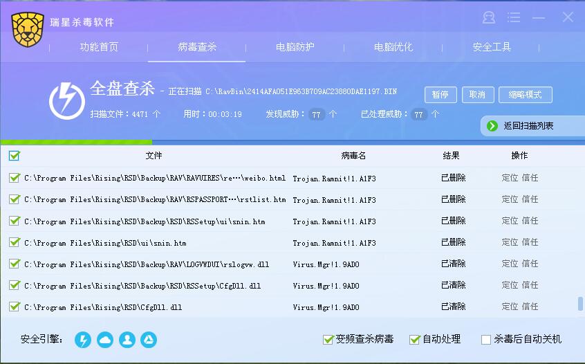Click 定位 for the weibo.html row
585x364 pixels.
[510, 178]
